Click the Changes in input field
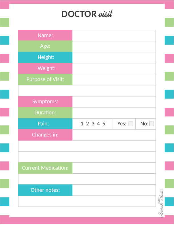This screenshot has height=225, width=174. pyautogui.click(x=114, y=135)
